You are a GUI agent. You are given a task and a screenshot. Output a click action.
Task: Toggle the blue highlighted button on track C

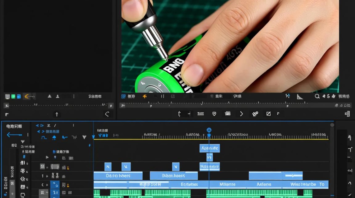coord(55,185)
